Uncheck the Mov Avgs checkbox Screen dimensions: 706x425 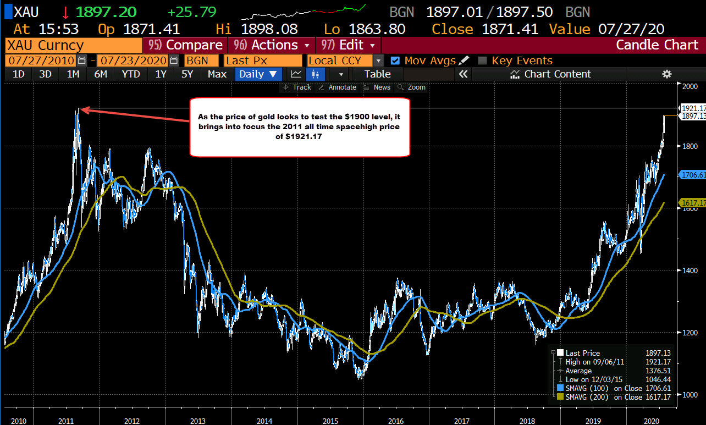point(395,61)
